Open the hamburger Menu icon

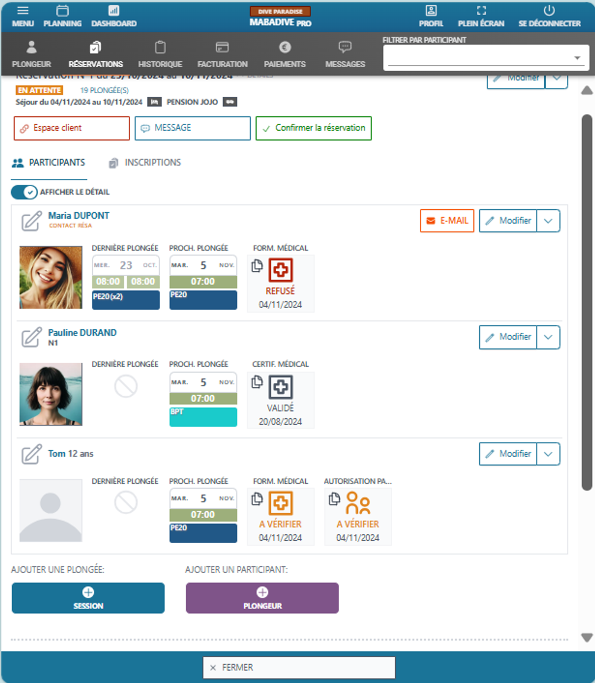(x=23, y=10)
